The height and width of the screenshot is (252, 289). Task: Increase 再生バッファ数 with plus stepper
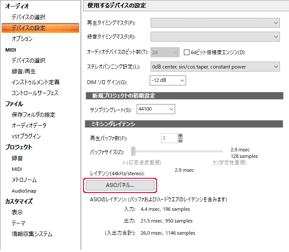point(180,136)
